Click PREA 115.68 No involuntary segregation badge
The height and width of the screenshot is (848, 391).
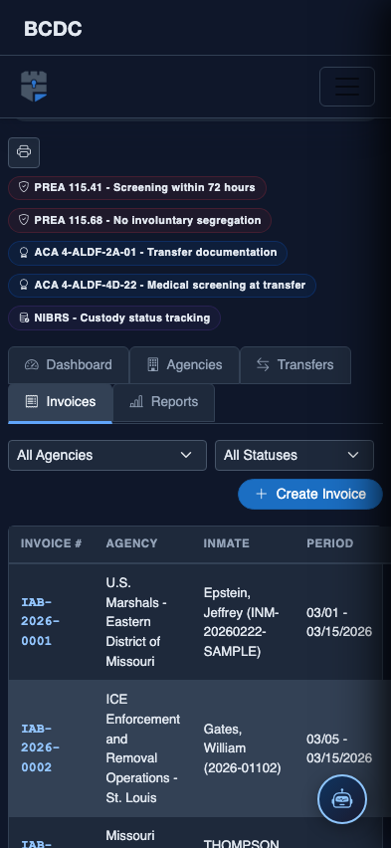pos(139,220)
